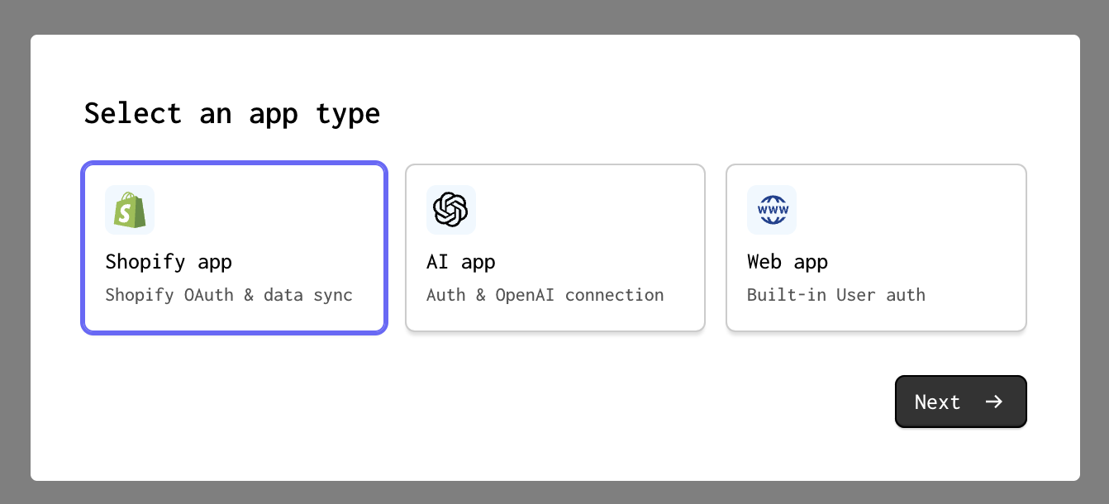Image resolution: width=1109 pixels, height=504 pixels.
Task: Toggle the highlighted Shopify app selection
Action: 234,247
